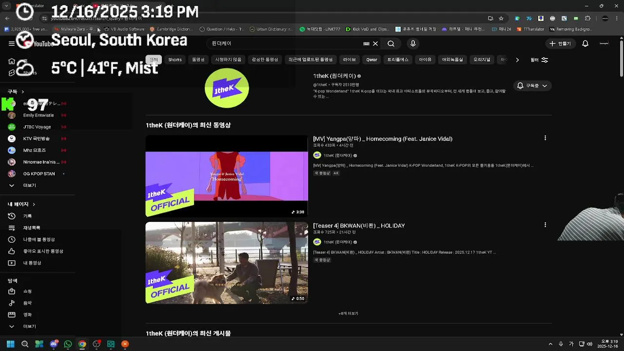Expand subscriptions list with 더보기
This screenshot has width=624, height=351.
pos(37,186)
